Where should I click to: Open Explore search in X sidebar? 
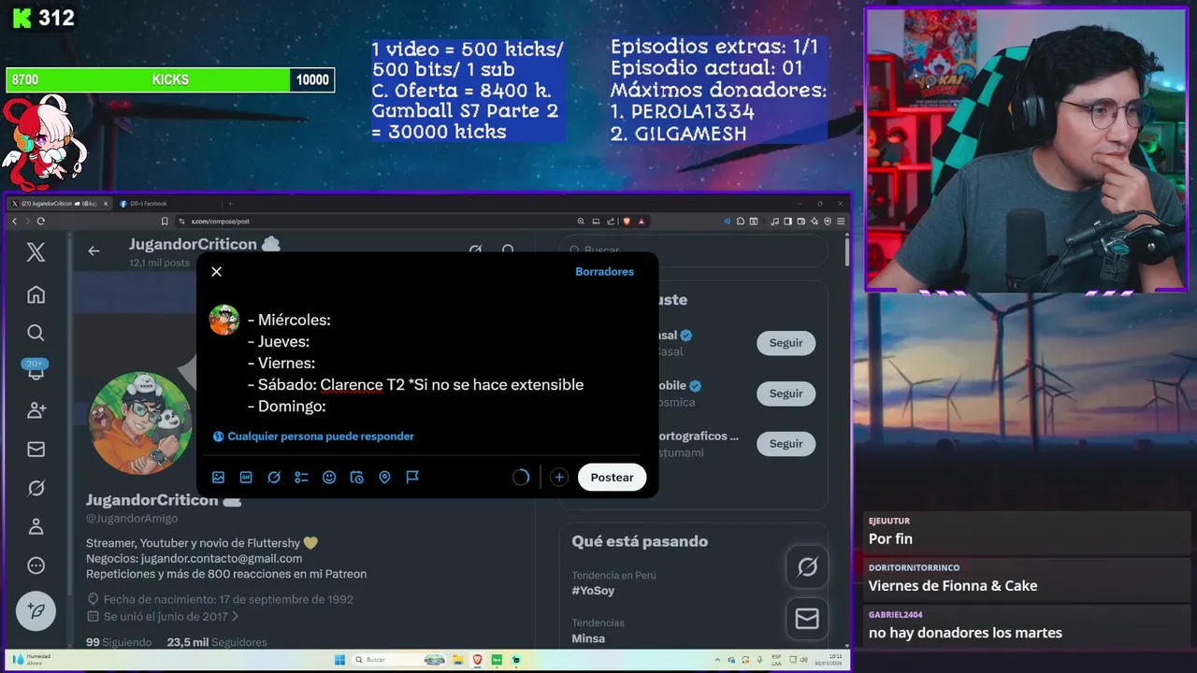click(36, 333)
